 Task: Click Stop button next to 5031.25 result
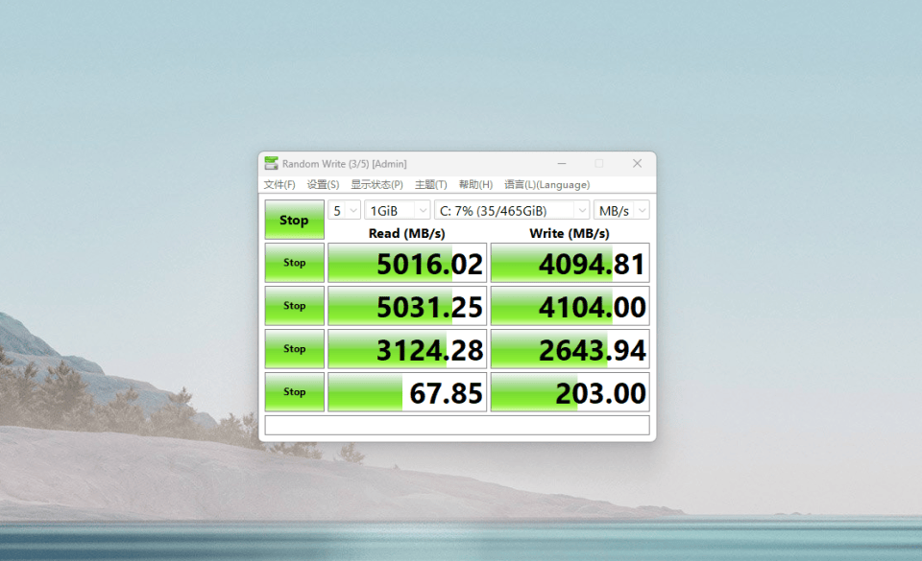(294, 306)
